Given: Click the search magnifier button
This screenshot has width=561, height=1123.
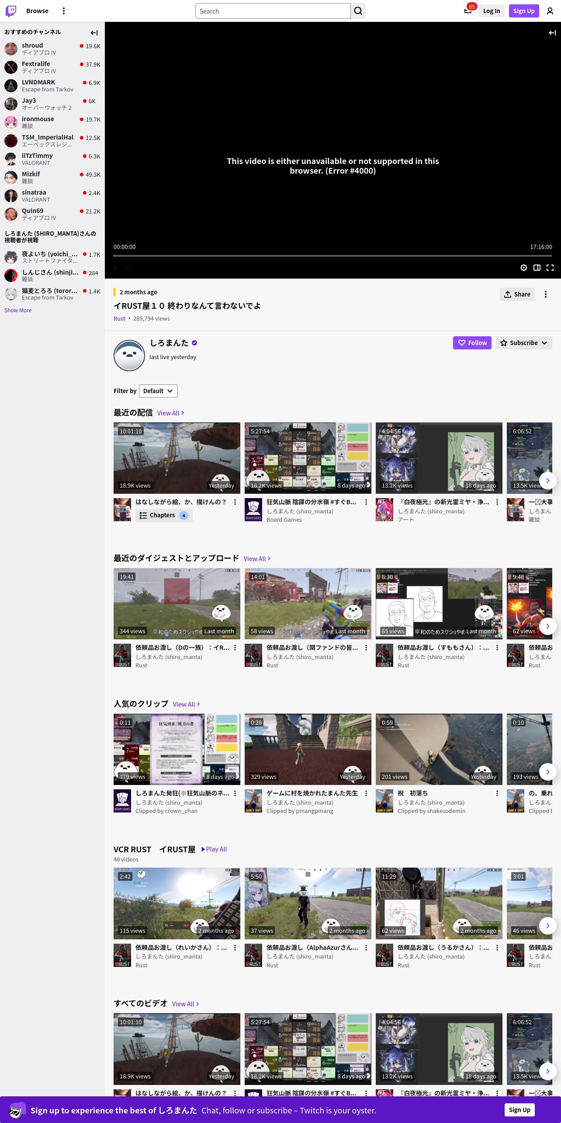Looking at the screenshot, I should coord(358,11).
